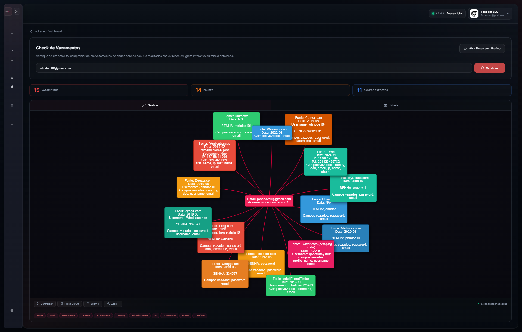The height and width of the screenshot is (332, 522).
Task: Click the Check de Vazamentos heading
Action: 58,48
